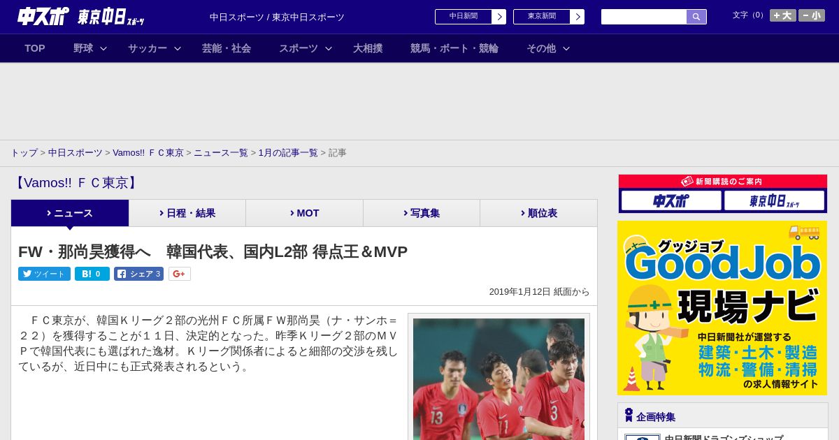The width and height of the screenshot is (839, 440).
Task: Open 大相撲 navigation item
Action: coord(368,48)
